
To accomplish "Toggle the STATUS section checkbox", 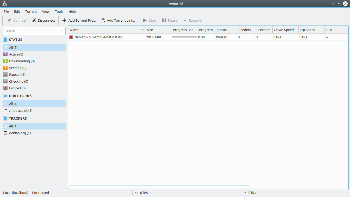I will [5, 40].
